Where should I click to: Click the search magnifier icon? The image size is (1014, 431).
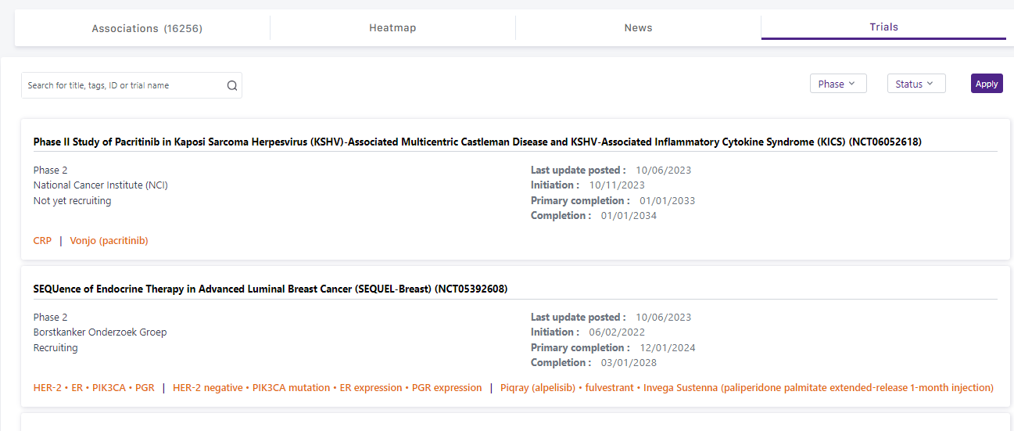pos(231,86)
